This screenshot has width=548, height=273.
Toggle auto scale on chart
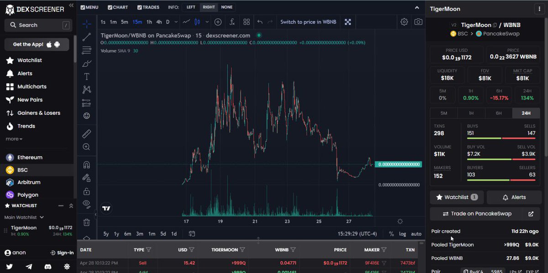coord(416,234)
